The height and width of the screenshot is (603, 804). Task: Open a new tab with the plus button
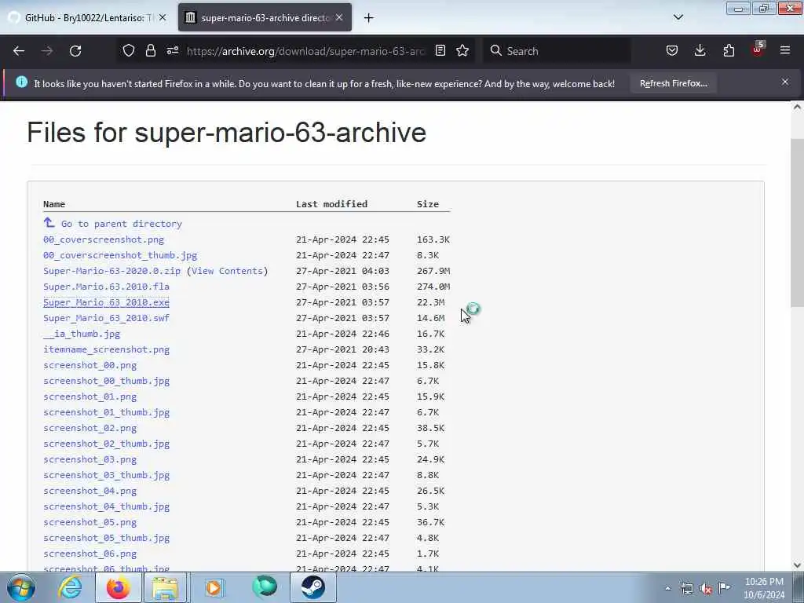click(369, 18)
